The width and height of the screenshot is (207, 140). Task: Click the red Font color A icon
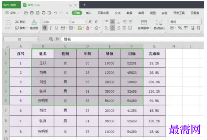click(x=88, y=28)
